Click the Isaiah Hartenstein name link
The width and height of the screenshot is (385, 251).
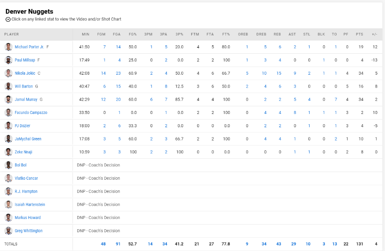pyautogui.click(x=30, y=204)
